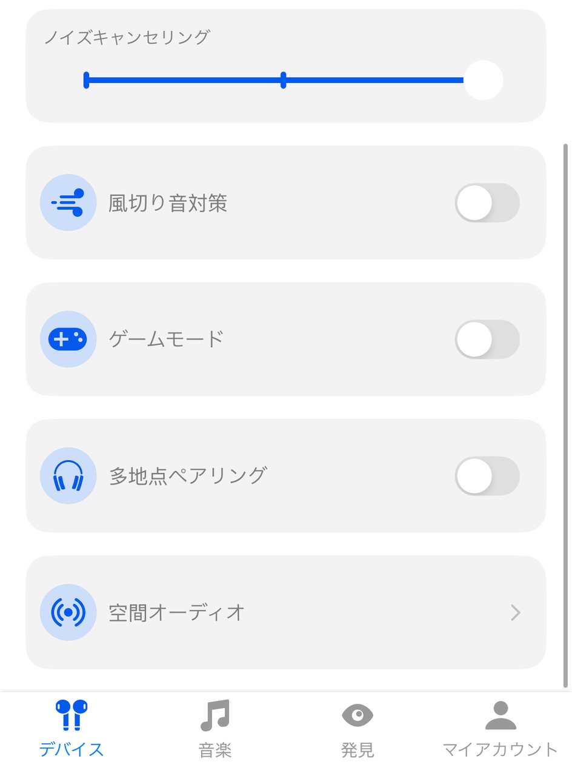The image size is (572, 776).
Task: Click the game controller icon
Action: click(68, 339)
